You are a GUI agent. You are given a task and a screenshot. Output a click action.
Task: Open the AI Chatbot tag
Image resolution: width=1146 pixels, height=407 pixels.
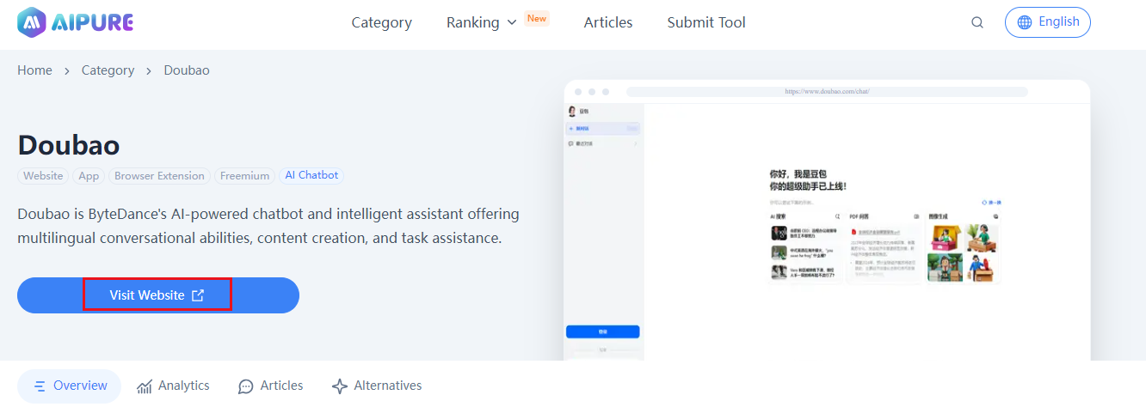[311, 175]
